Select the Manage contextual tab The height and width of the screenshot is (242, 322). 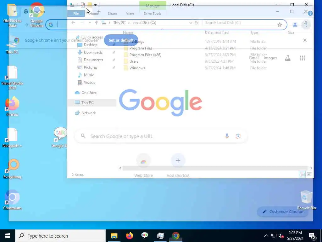click(153, 6)
